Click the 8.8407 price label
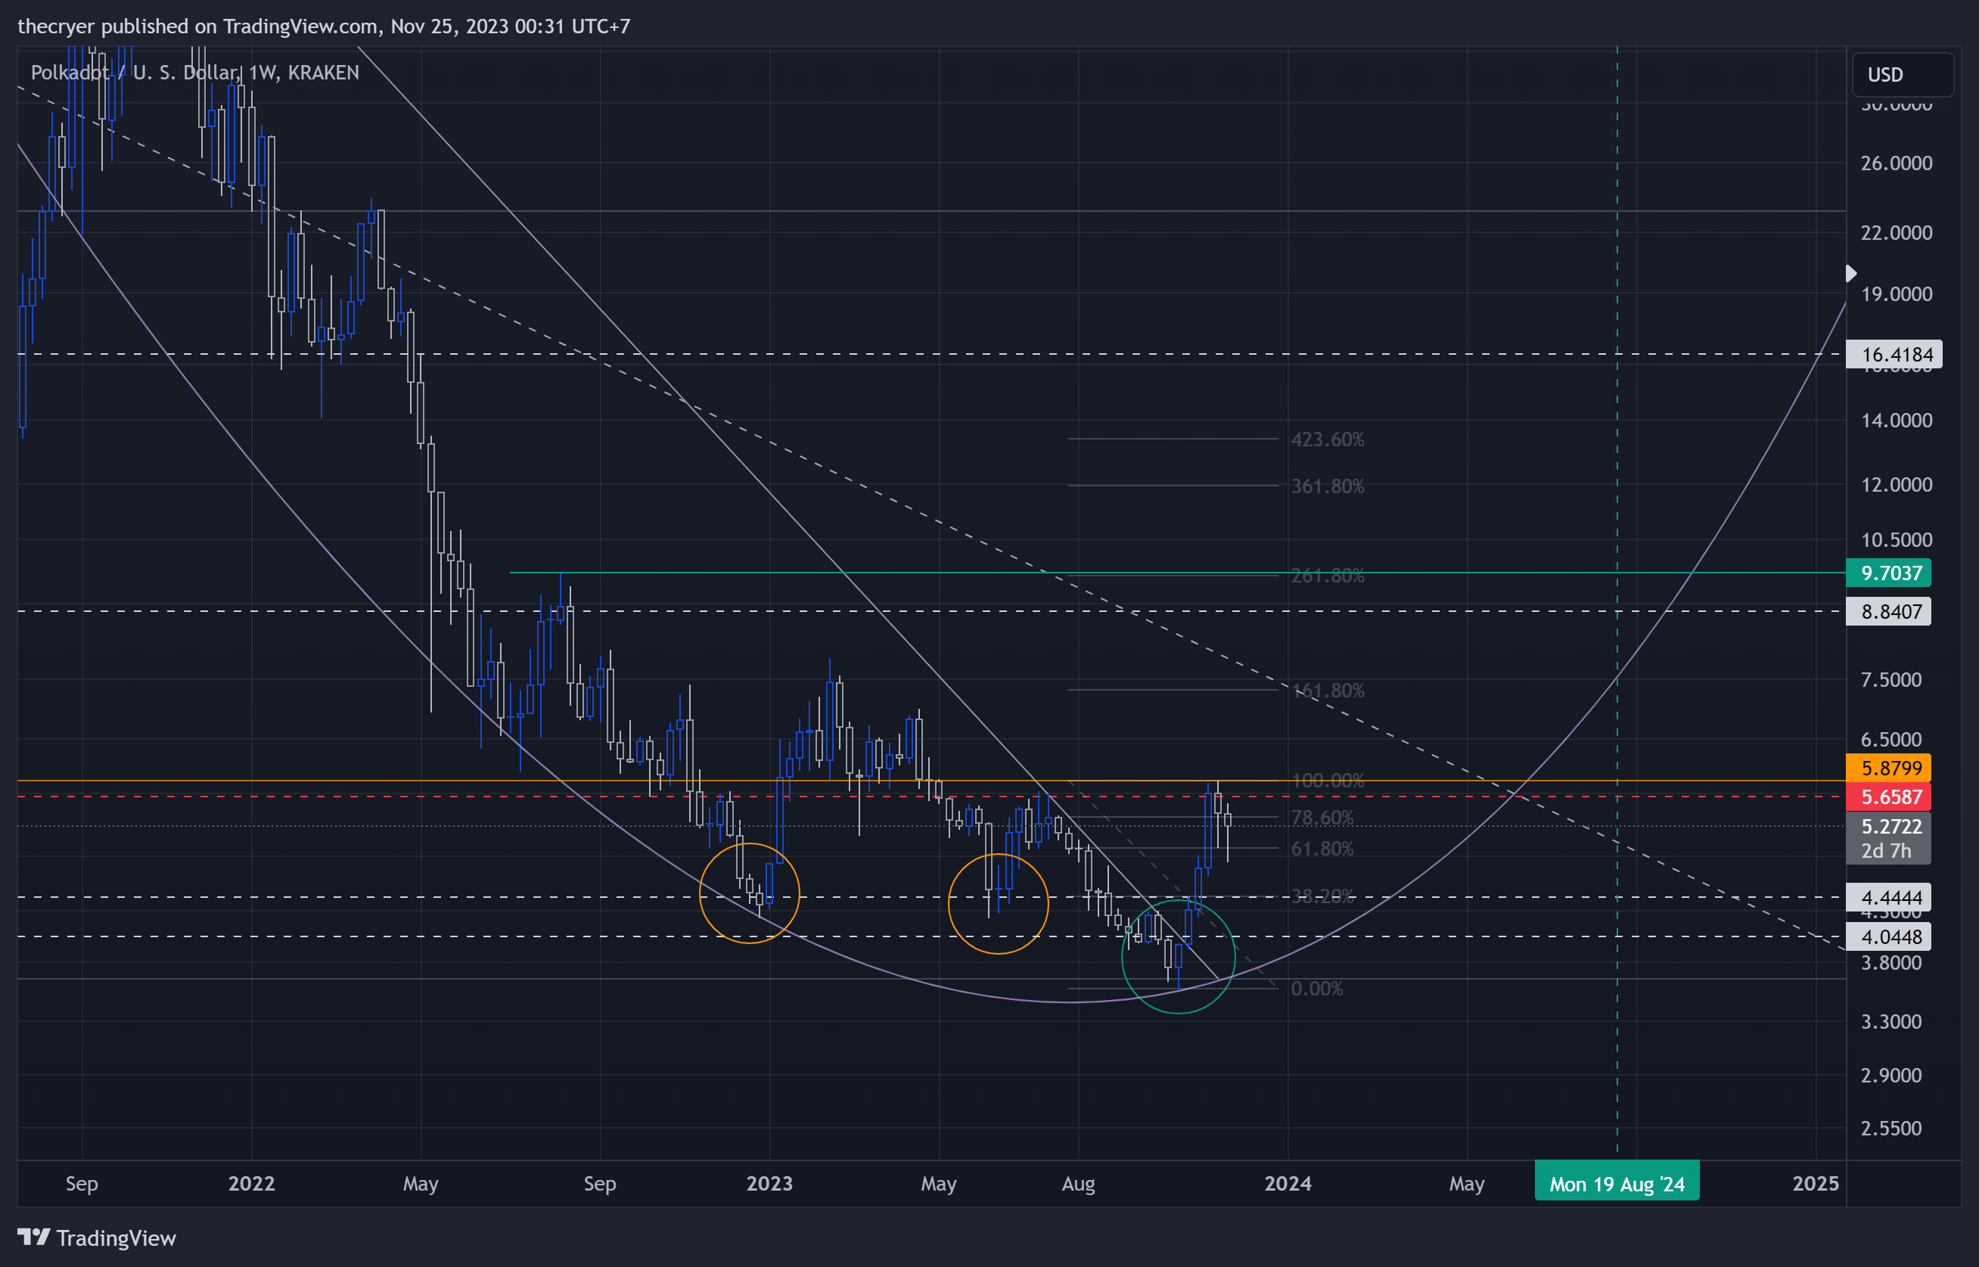 (x=1887, y=611)
